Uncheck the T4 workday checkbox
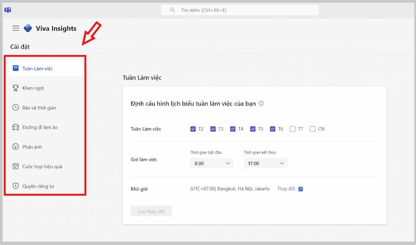The width and height of the screenshot is (416, 245). pos(233,129)
